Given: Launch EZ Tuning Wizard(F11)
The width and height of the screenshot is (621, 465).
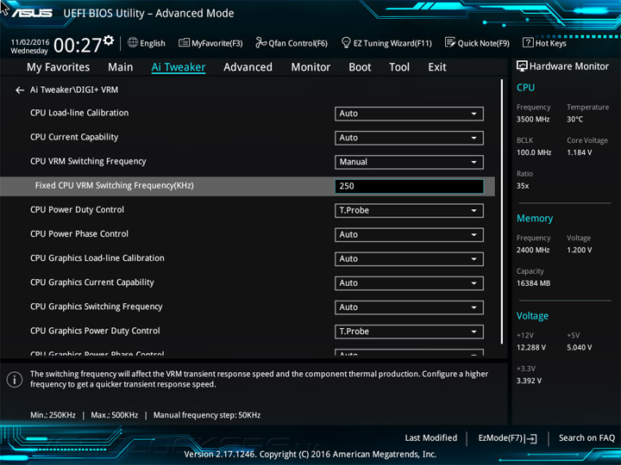Looking at the screenshot, I should (x=386, y=43).
